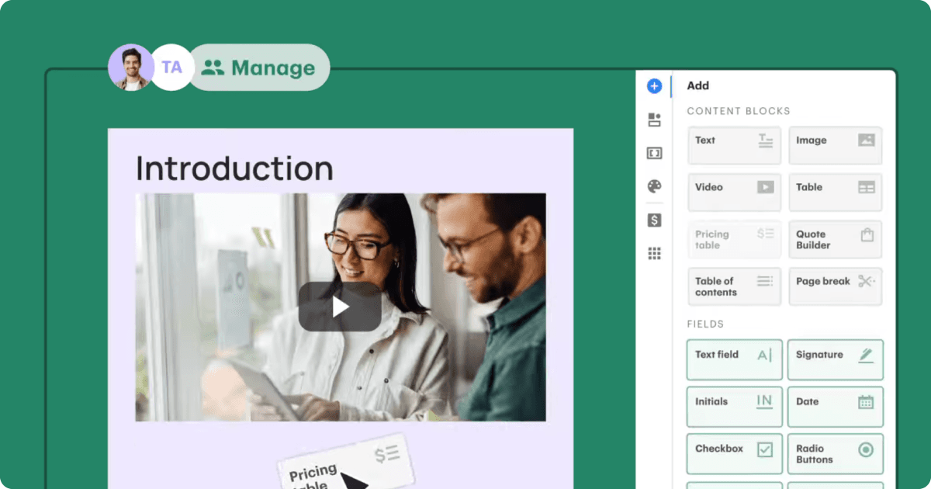Insert a Page break block
Viewport: 931px width, 489px height.
pyautogui.click(x=835, y=286)
